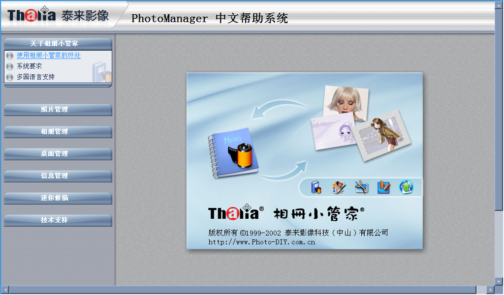Open the 信息管理 menu section
This screenshot has width=504, height=295.
[x=58, y=176]
